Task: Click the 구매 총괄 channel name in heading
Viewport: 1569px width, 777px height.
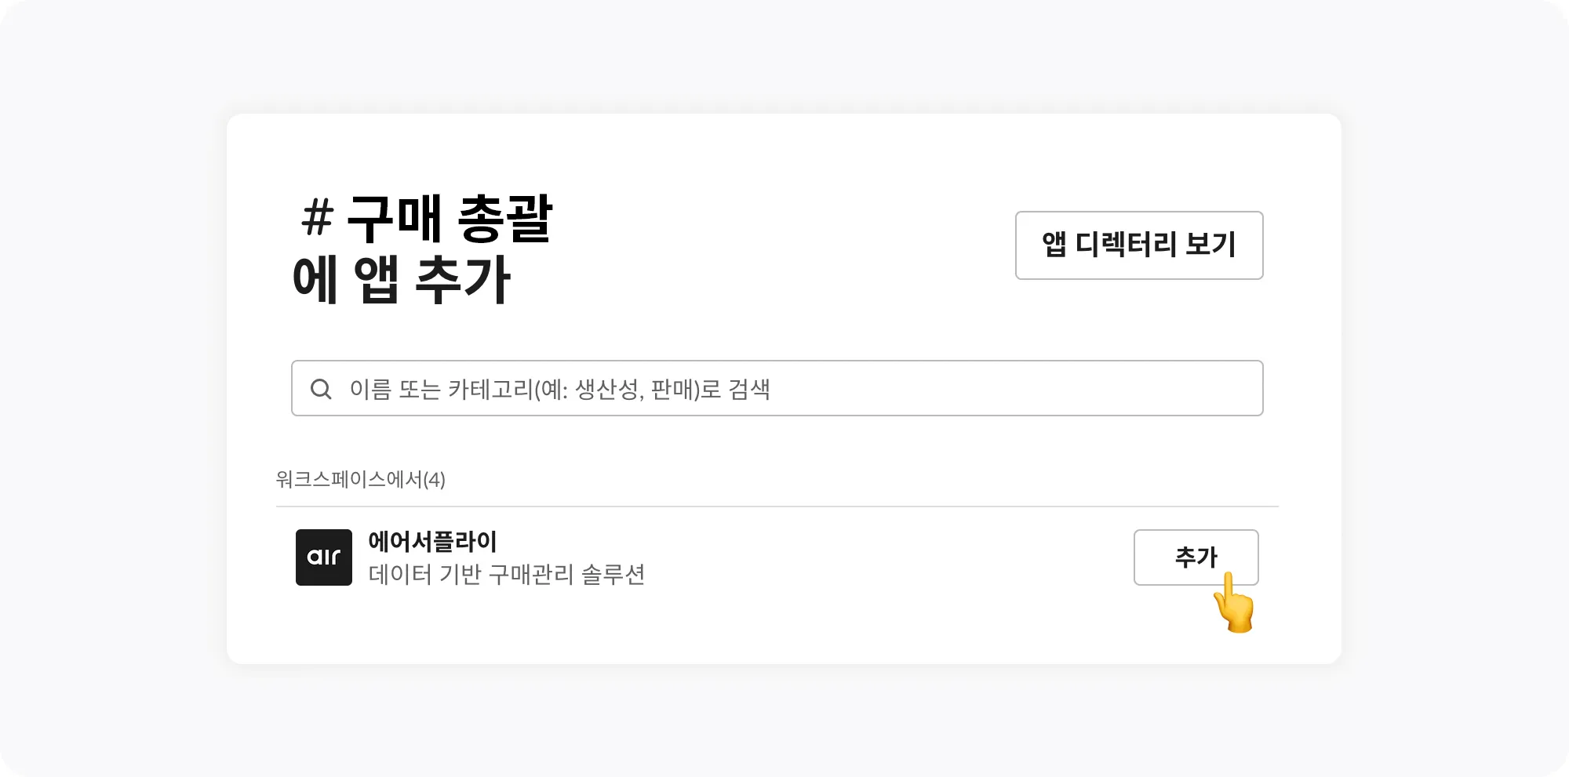Action: tap(450, 219)
